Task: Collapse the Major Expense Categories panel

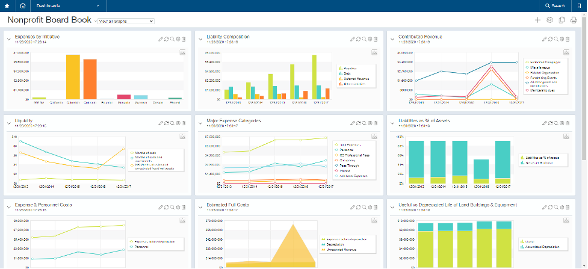Action: pos(201,123)
